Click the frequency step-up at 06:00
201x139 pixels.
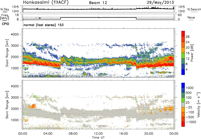(61, 18)
